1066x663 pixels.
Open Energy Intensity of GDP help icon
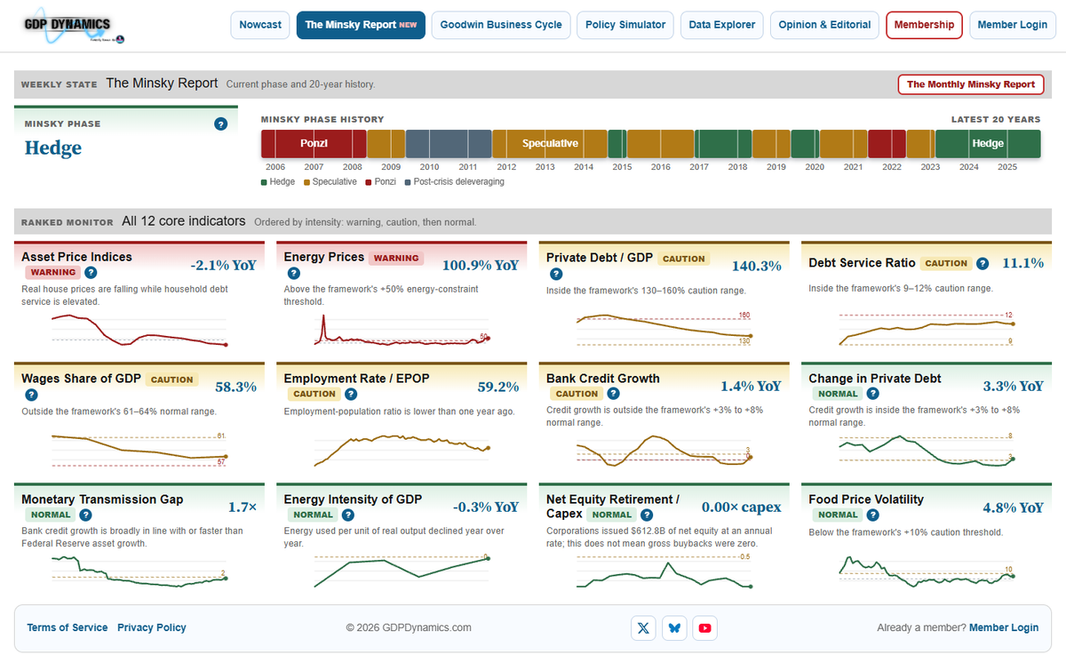coord(347,515)
